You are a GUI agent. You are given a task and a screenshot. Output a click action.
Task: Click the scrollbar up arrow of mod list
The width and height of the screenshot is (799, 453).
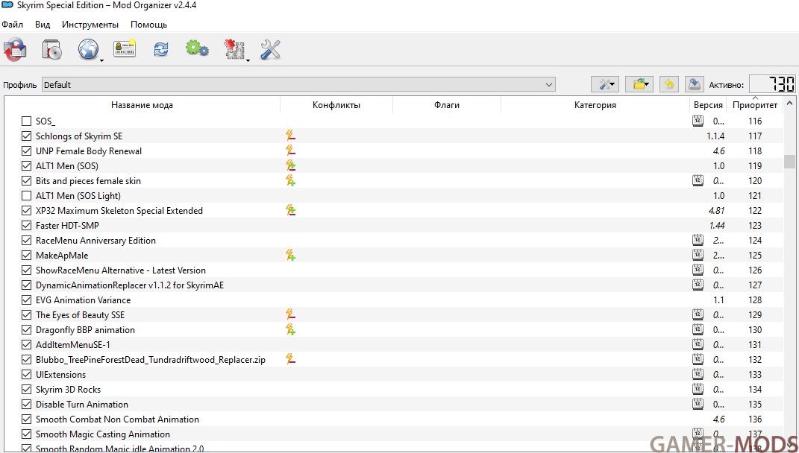[x=789, y=104]
